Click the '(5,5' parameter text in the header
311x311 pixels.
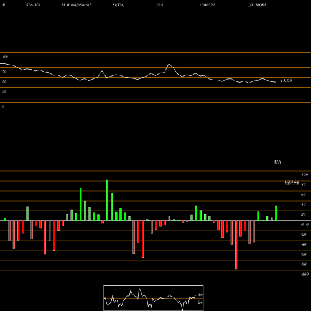[160, 5]
